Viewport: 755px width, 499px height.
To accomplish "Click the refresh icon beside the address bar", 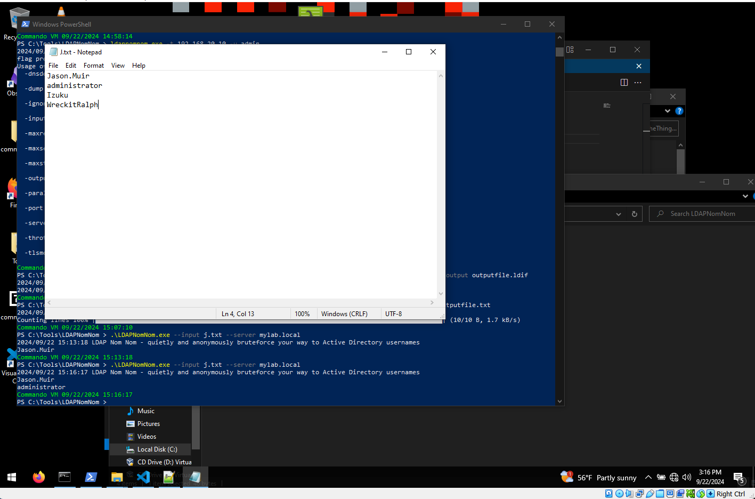I will 634,214.
